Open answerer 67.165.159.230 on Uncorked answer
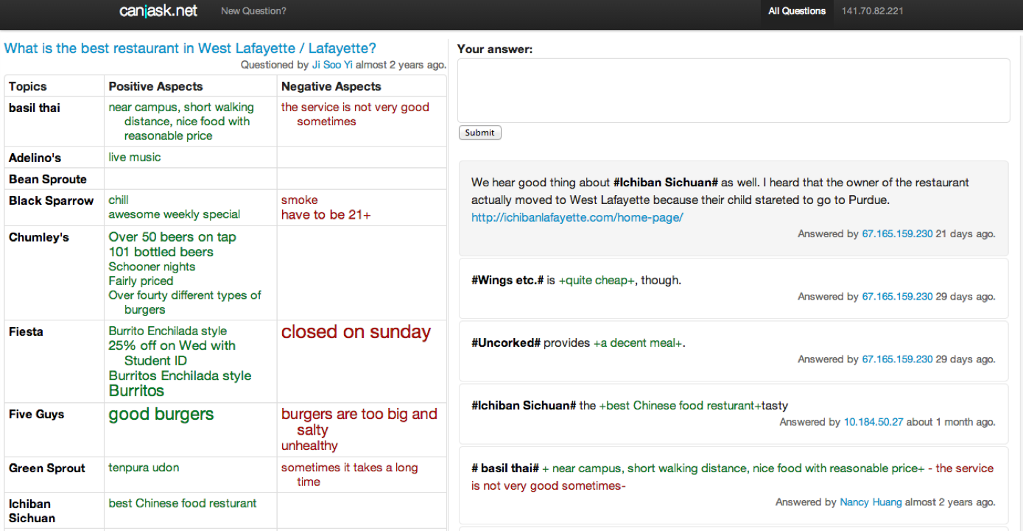This screenshot has height=531, width=1023. [897, 359]
